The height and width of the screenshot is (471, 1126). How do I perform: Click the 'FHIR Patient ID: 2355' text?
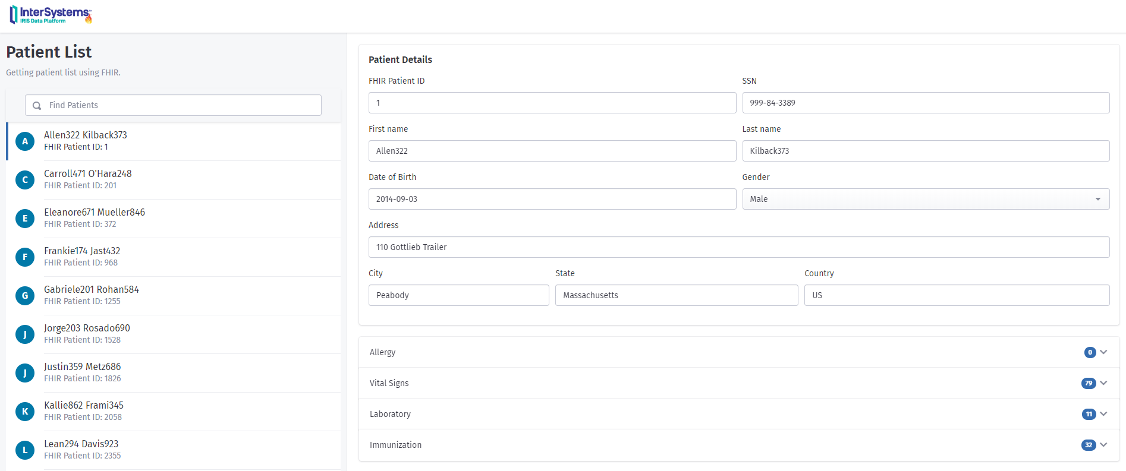(83, 456)
